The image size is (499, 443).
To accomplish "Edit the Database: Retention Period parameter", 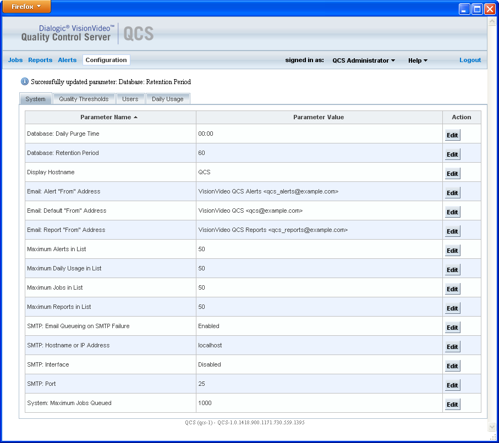I will coord(452,154).
